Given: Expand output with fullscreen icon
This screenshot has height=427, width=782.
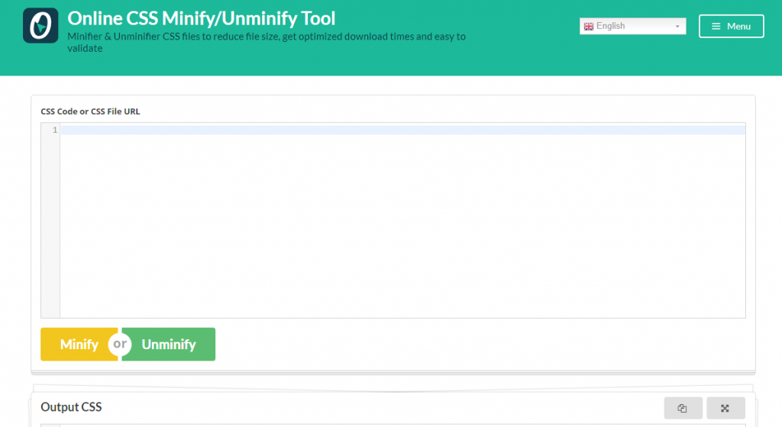Looking at the screenshot, I should pyautogui.click(x=725, y=408).
